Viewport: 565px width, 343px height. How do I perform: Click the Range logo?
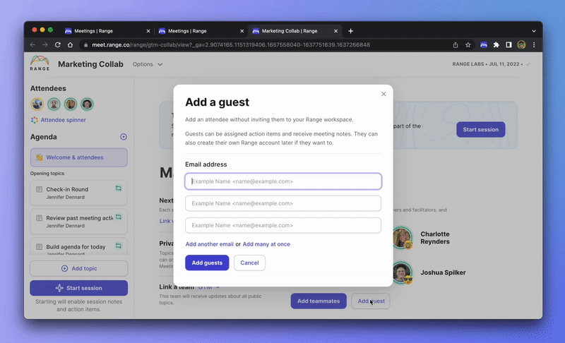[40, 63]
